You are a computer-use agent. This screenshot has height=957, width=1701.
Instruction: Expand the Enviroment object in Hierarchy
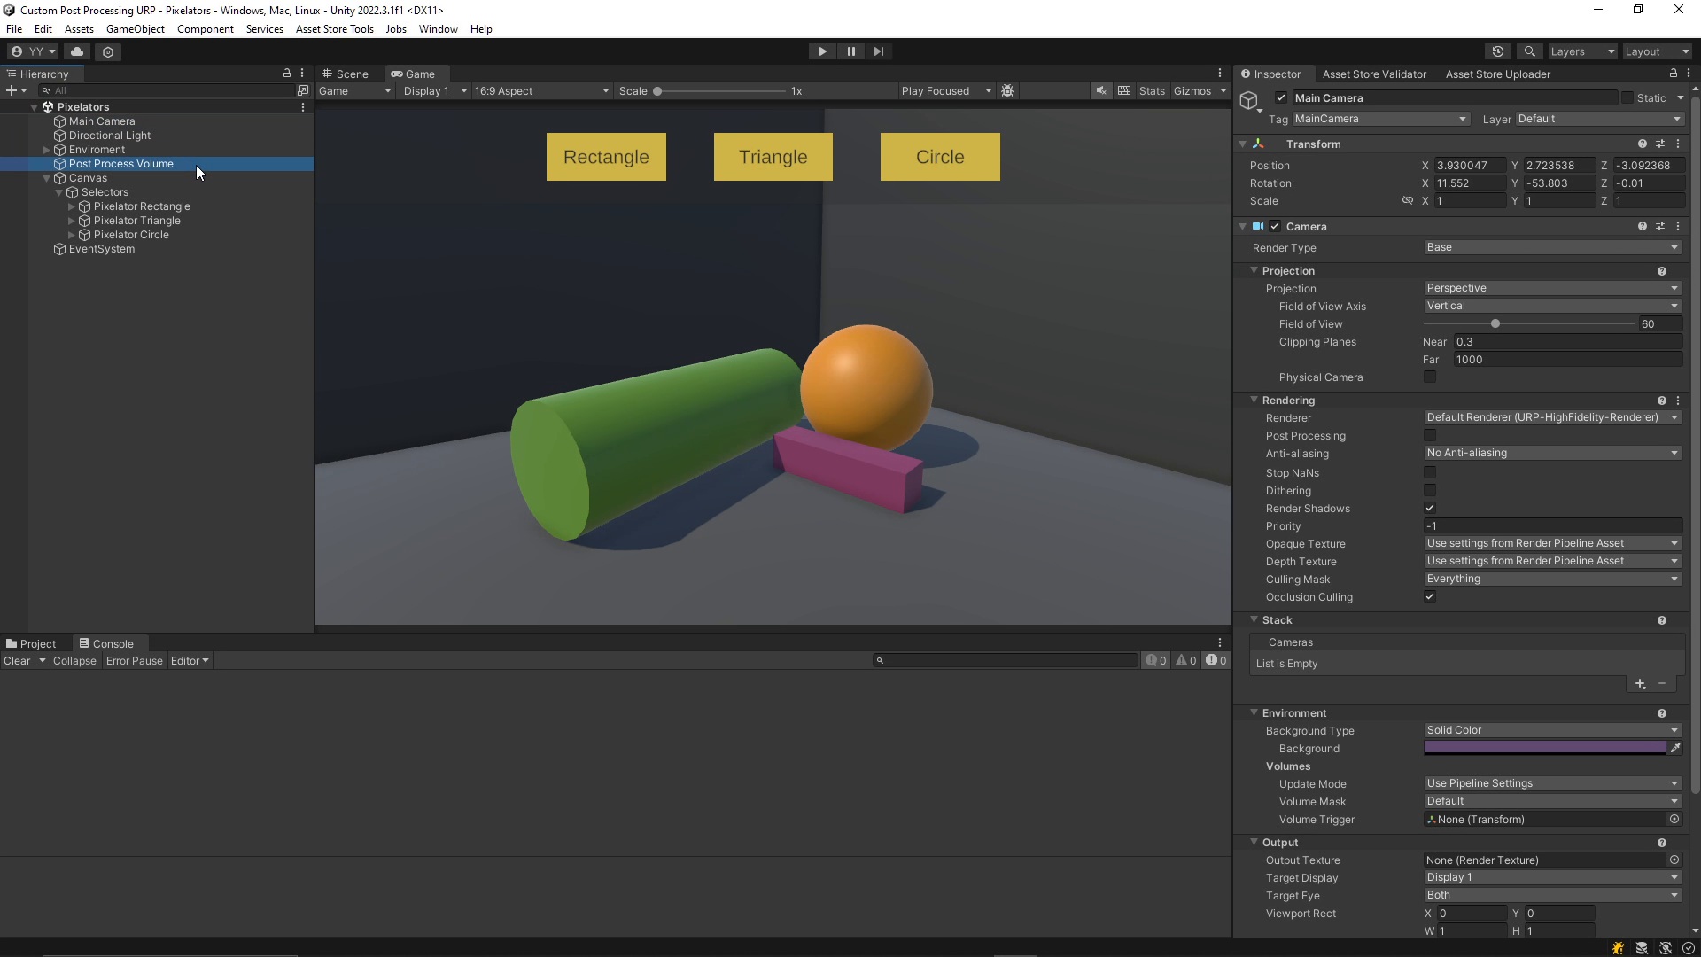[x=47, y=150]
